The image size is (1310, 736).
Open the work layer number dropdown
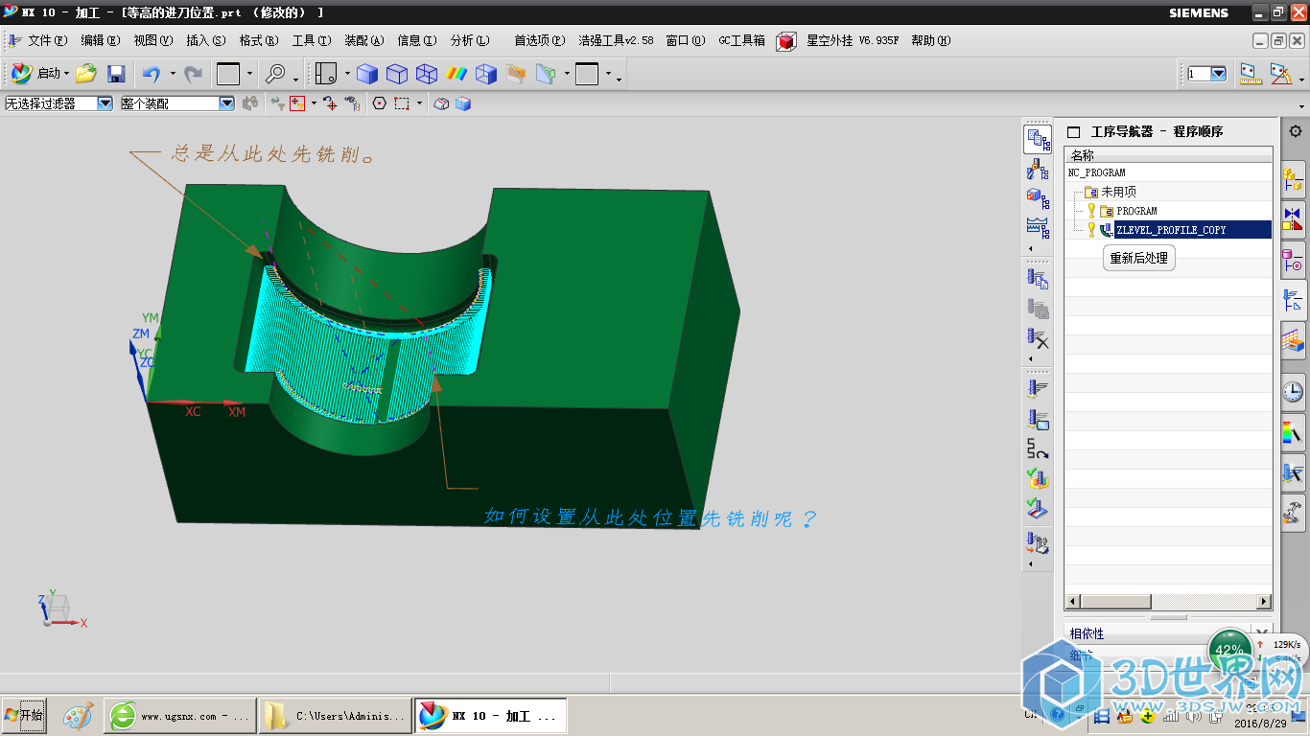tap(1218, 74)
